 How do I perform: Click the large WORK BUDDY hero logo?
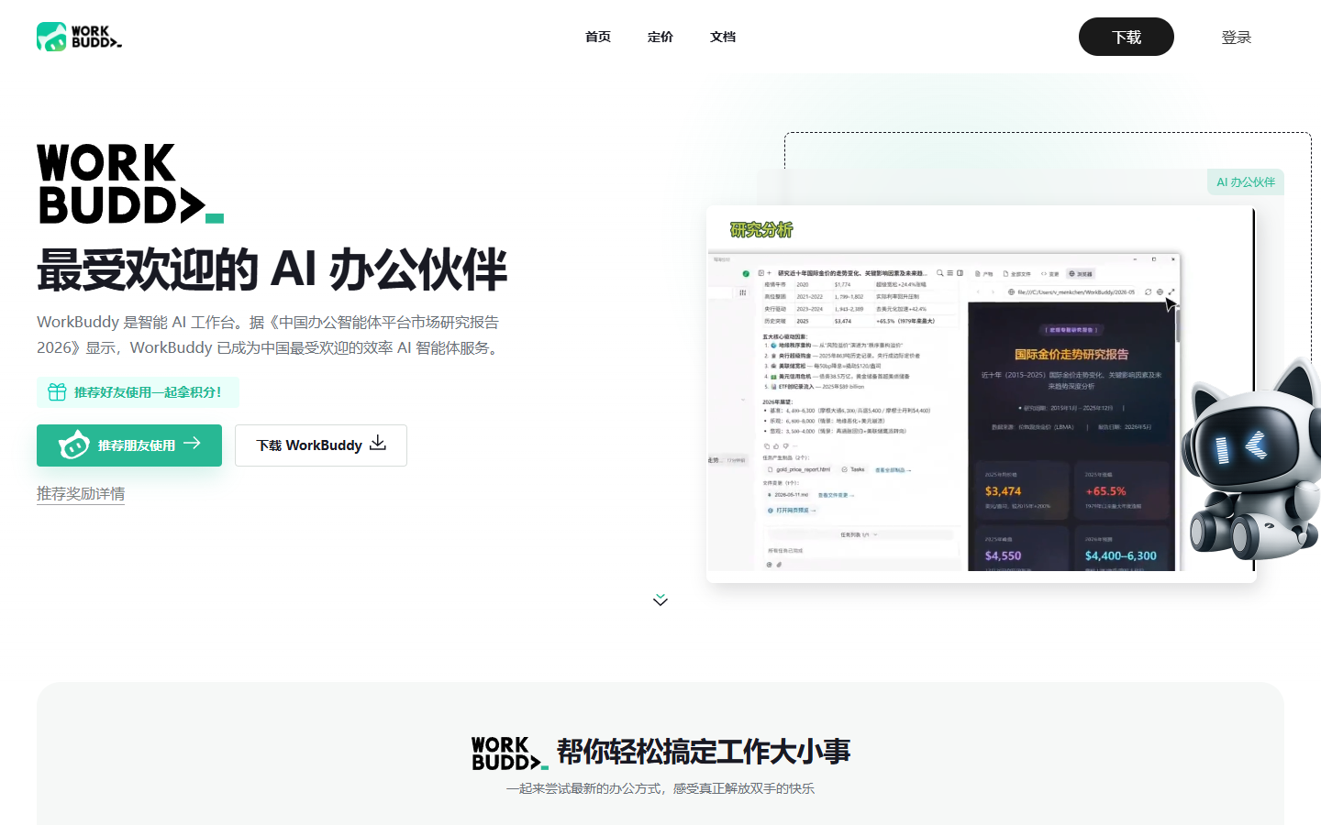coord(130,183)
